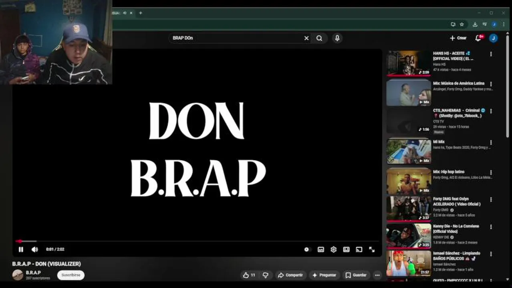Open the Chrome media controls icon

[484, 24]
